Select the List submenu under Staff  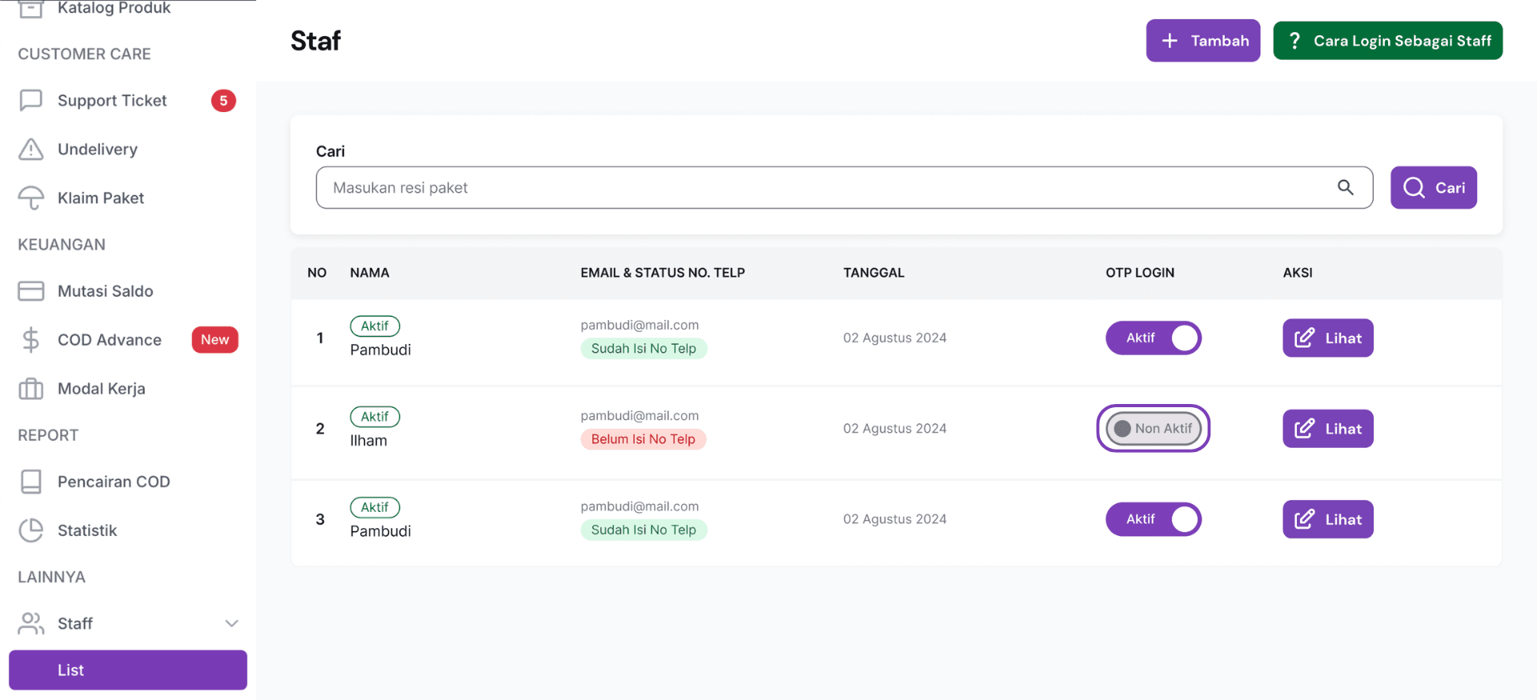point(128,670)
